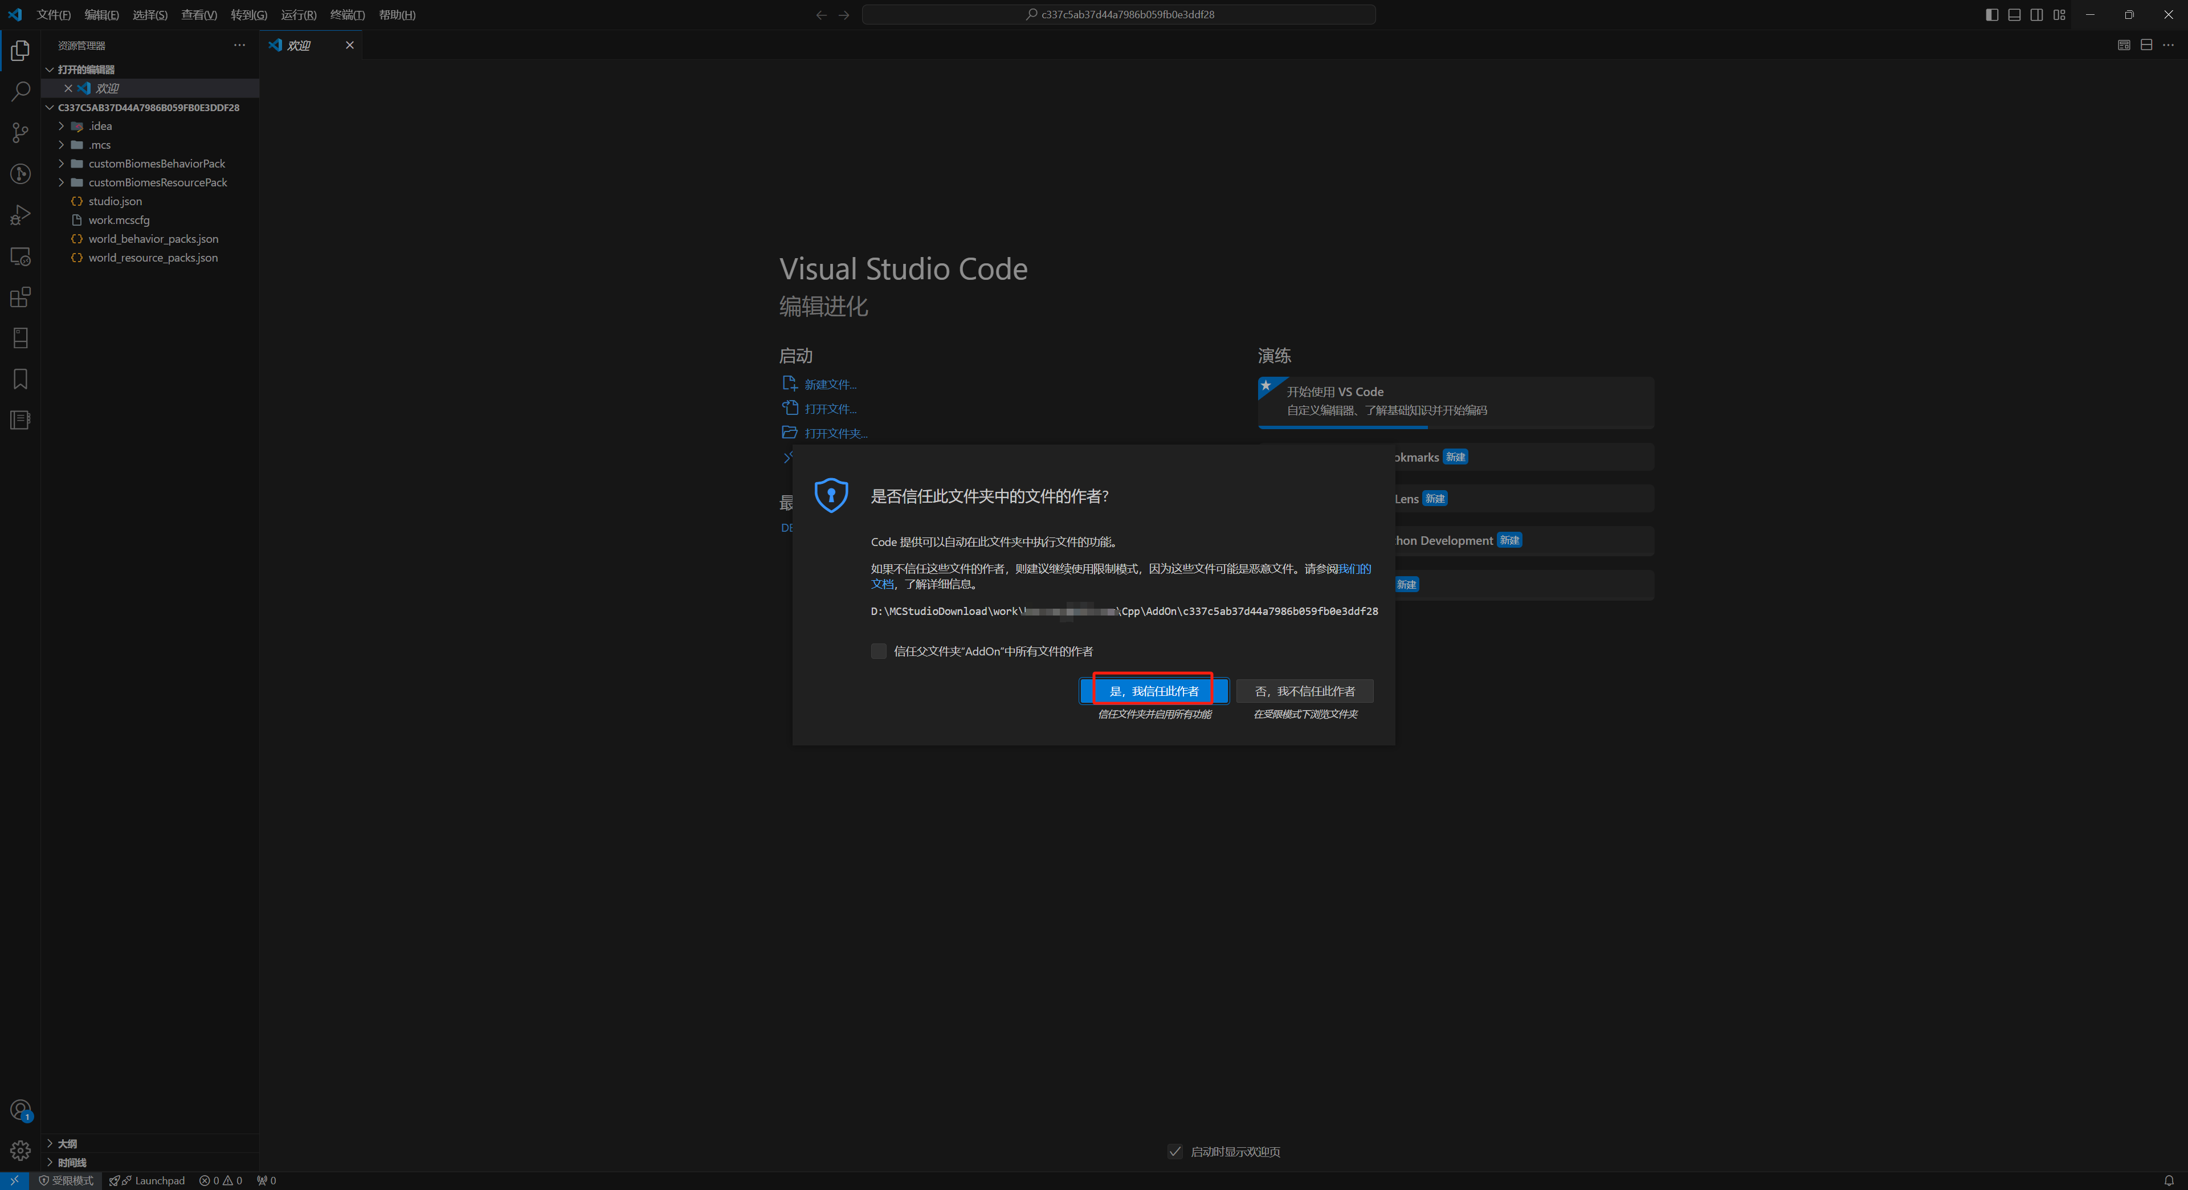Open the 文件(F) menu

tap(54, 14)
